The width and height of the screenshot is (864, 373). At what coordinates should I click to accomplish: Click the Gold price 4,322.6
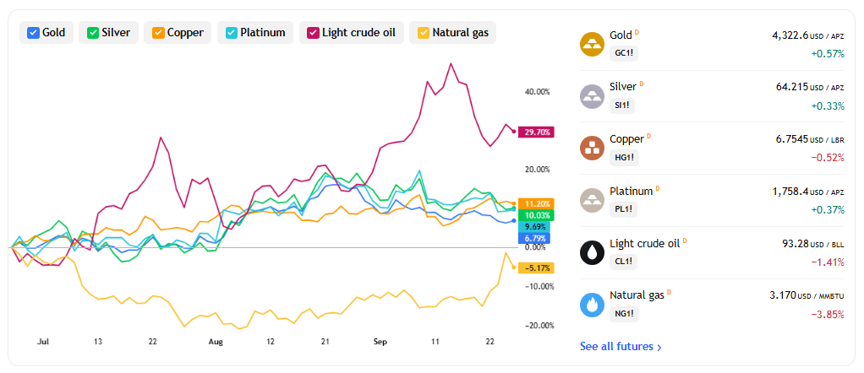pyautogui.click(x=790, y=35)
